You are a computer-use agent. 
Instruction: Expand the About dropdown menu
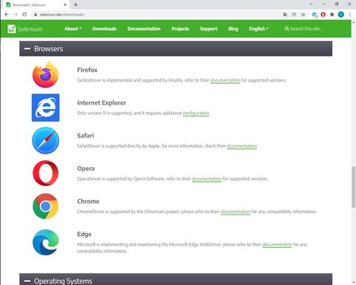73,29
